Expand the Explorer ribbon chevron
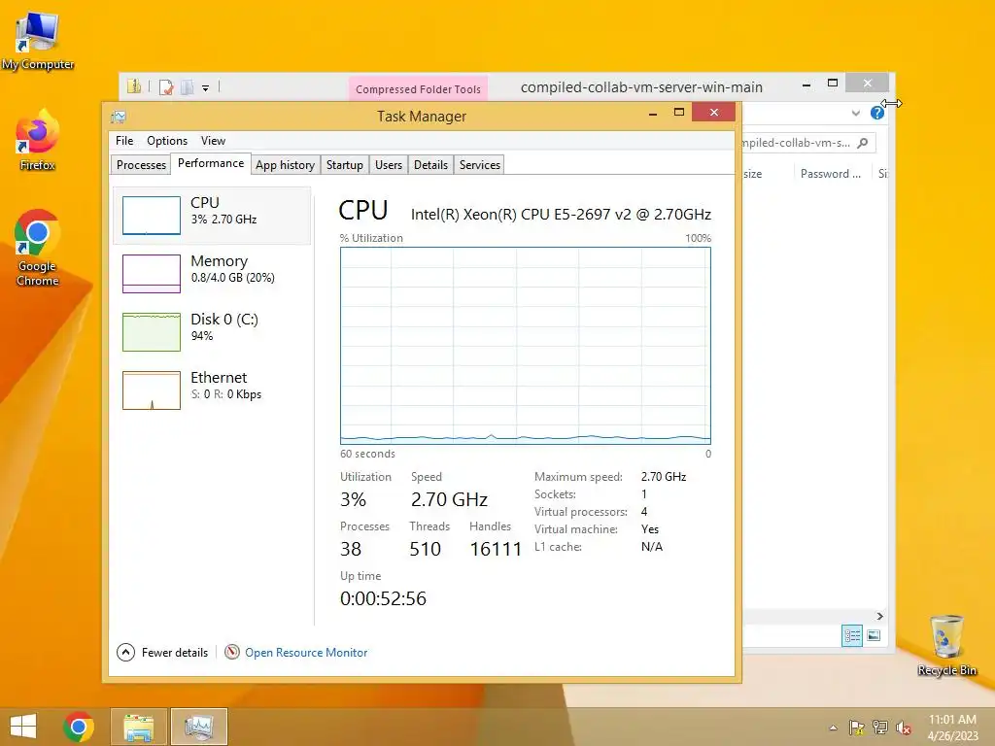The width and height of the screenshot is (995, 746). coord(855,114)
